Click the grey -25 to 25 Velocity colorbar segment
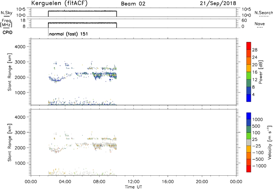This screenshot has width=273, height=189. pos(249,143)
